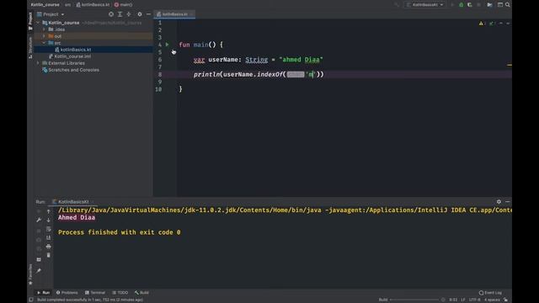
Task: Select Kotlin_course.iml file
Action: [72, 56]
